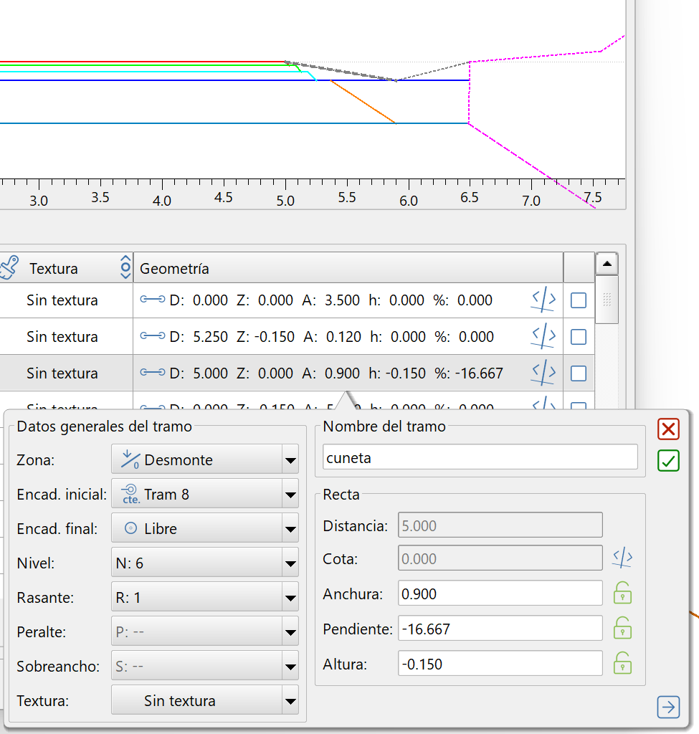Click the table scrollbar up arrow

pos(607,264)
